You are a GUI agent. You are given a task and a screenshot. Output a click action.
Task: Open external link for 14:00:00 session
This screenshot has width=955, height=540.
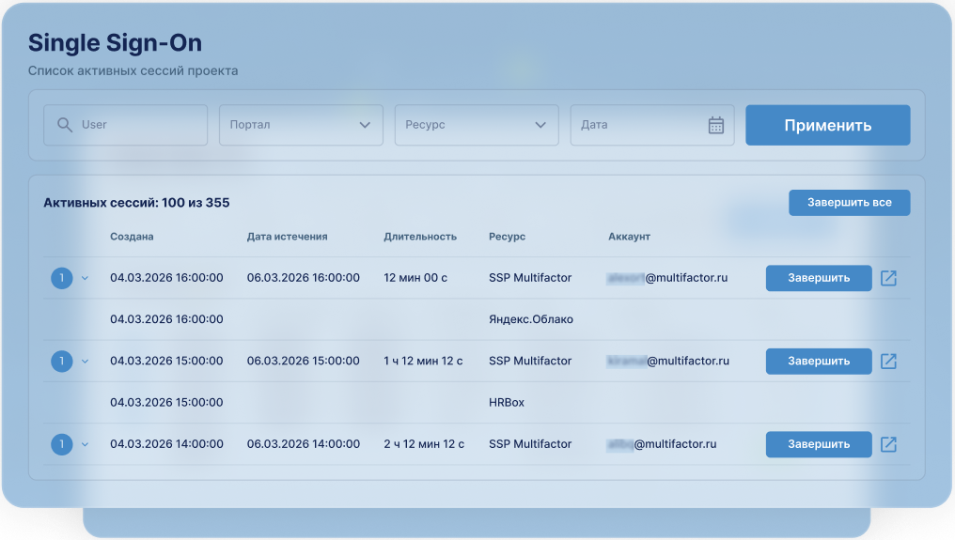click(x=888, y=444)
